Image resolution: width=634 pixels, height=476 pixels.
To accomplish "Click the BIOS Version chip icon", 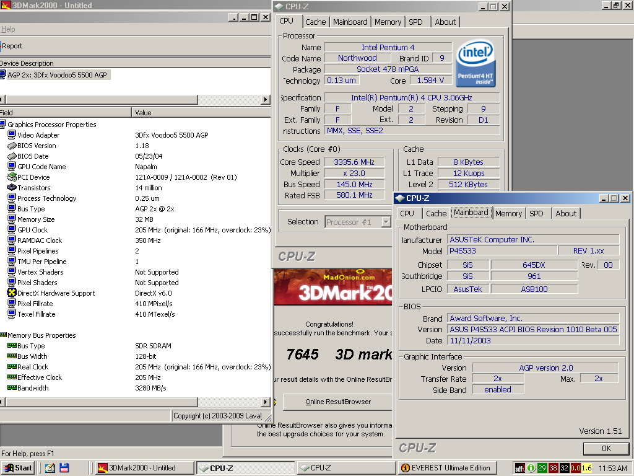I will pyautogui.click(x=12, y=145).
